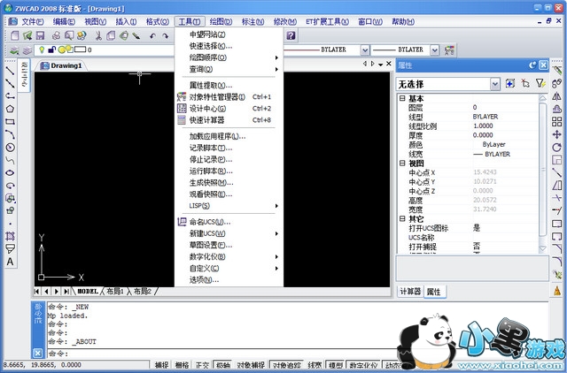The width and height of the screenshot is (567, 373).
Task: Open the 标注 menu
Action: (252, 21)
